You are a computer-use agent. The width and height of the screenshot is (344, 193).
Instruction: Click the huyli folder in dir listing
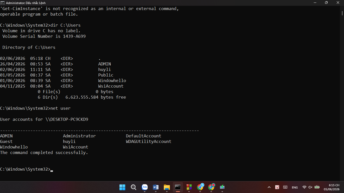tap(105, 69)
